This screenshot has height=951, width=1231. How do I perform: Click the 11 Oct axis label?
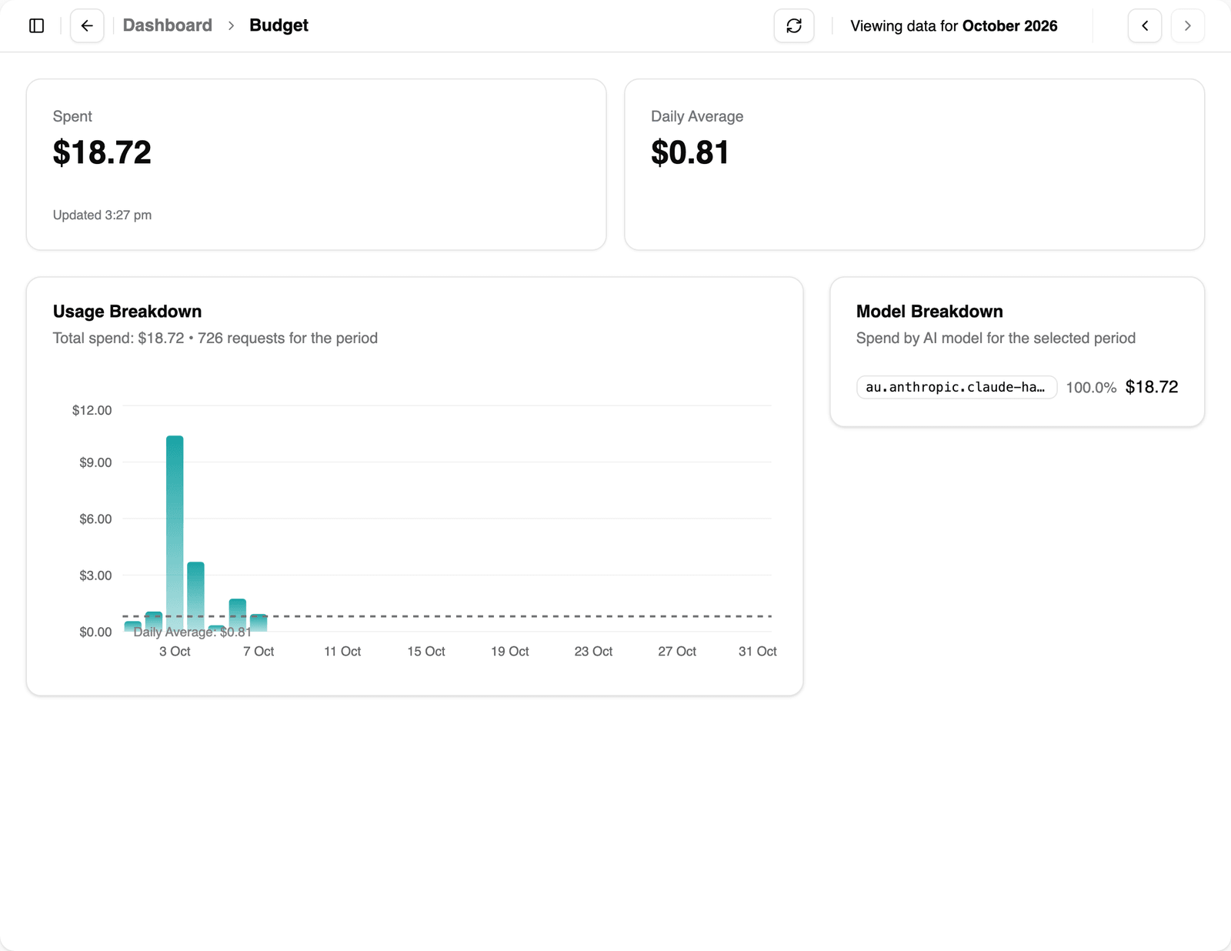pyautogui.click(x=342, y=652)
